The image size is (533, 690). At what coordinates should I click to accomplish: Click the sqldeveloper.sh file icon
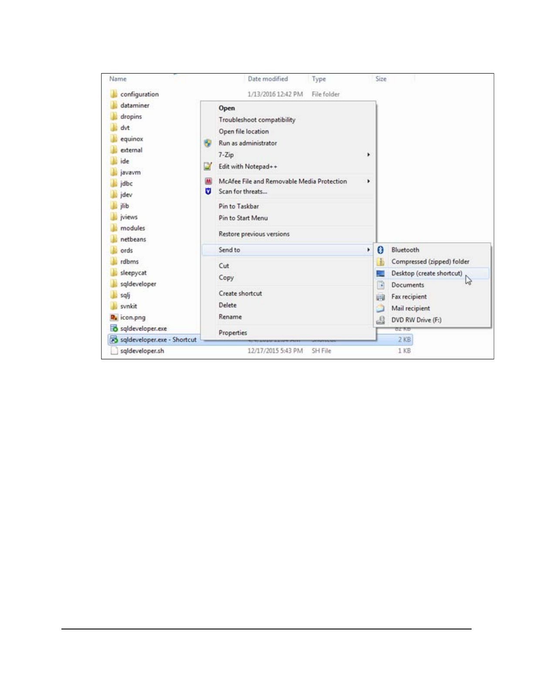tap(114, 351)
